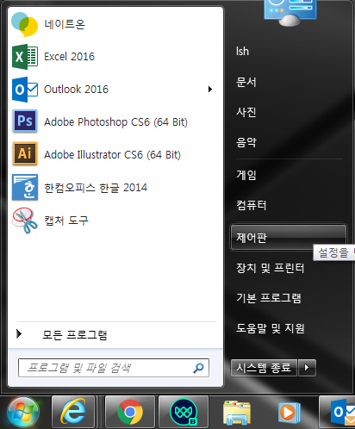This screenshot has width=355, height=429.
Task: Open the shutdown options arrow next to 시스템 종료
Action: (x=307, y=368)
